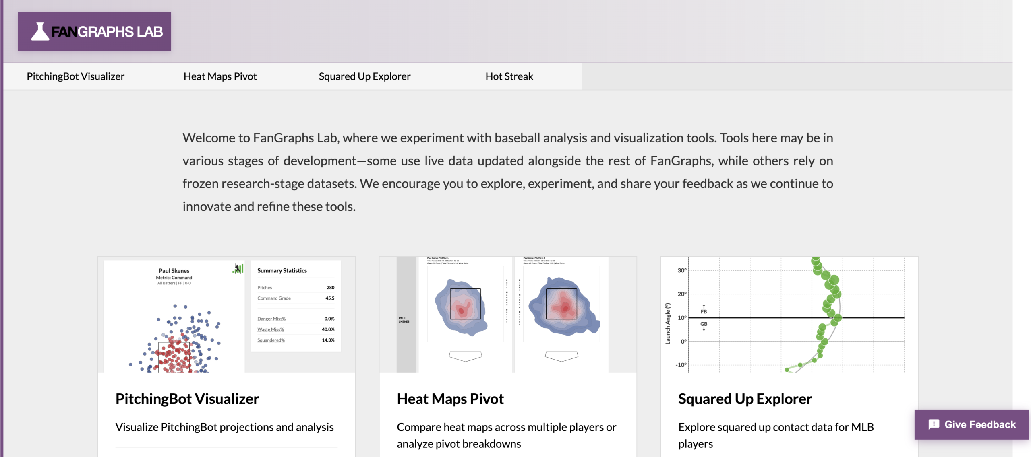Screen dimensions: 1031x457
Task: Click the launch angle chart thumbnail
Action: pyautogui.click(x=789, y=315)
